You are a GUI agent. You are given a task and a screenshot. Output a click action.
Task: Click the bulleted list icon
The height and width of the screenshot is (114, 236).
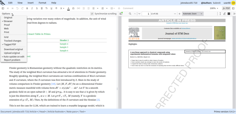93,8
